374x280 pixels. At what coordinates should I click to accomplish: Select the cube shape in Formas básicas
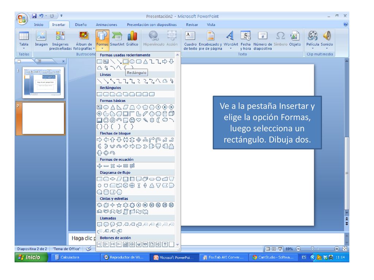click(171, 114)
